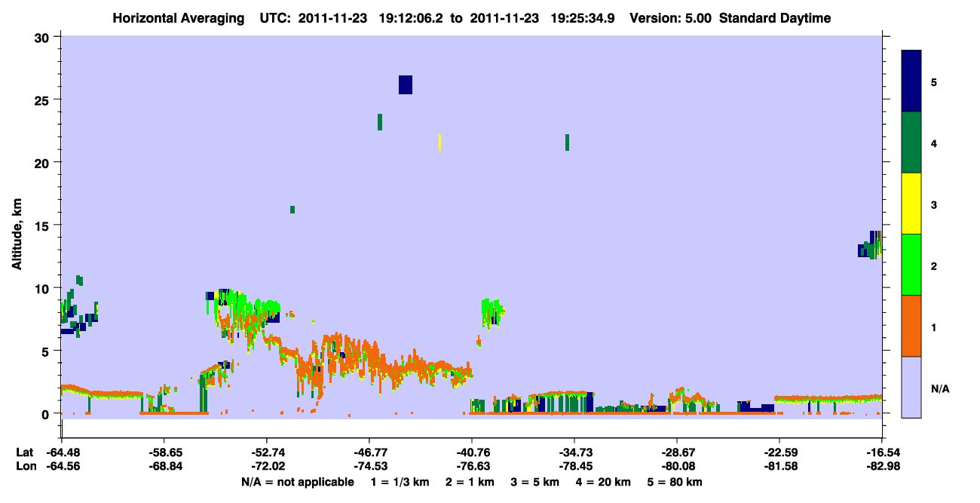The height and width of the screenshot is (503, 980).
Task: Click the lavender N/A colorbar segment
Action: pyautogui.click(x=911, y=387)
